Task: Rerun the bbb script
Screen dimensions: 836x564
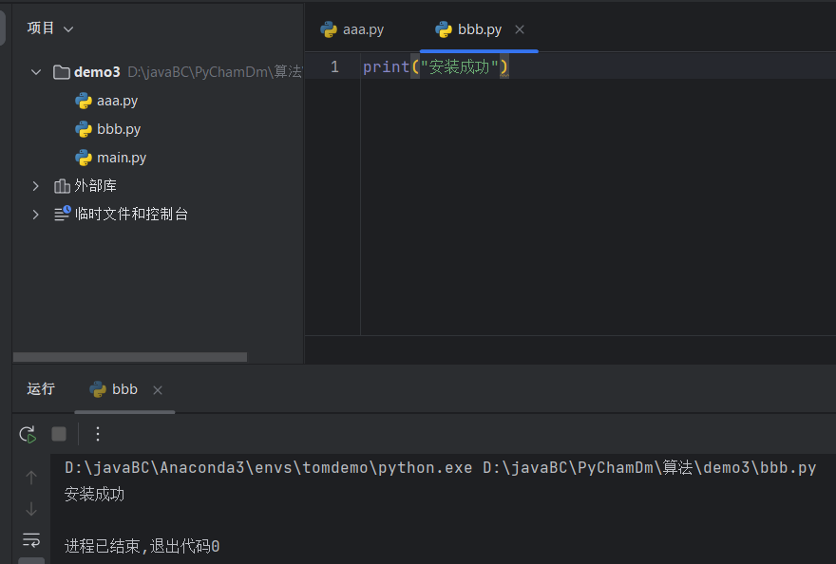Action: tap(28, 434)
